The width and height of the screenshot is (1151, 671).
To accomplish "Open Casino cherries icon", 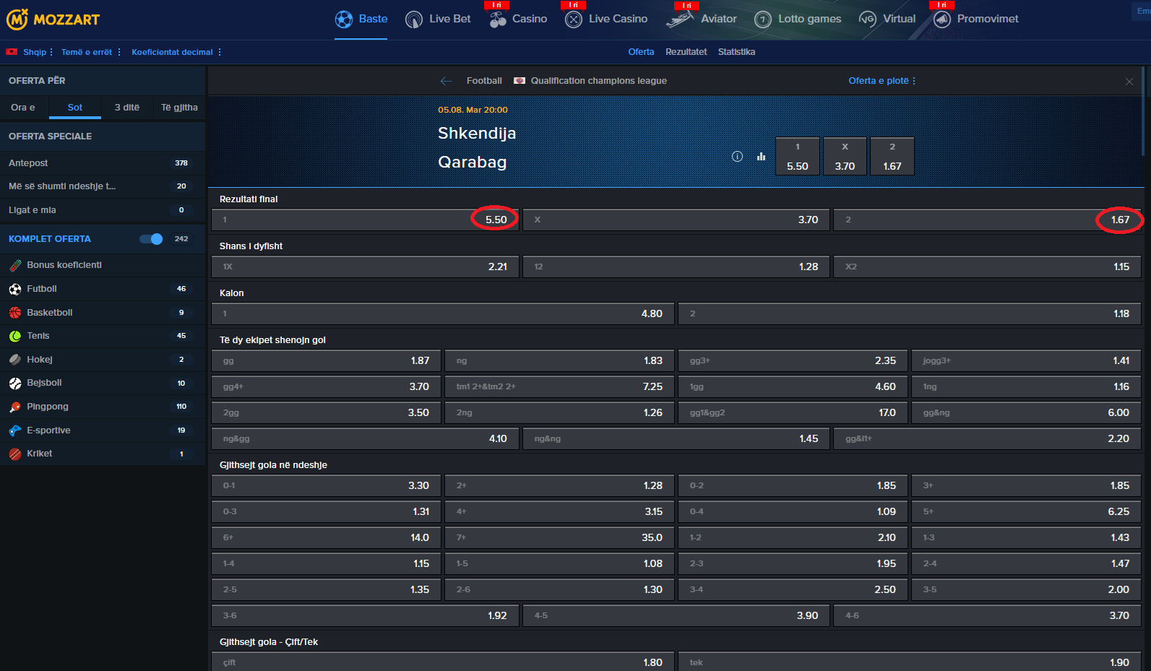I will (x=498, y=20).
